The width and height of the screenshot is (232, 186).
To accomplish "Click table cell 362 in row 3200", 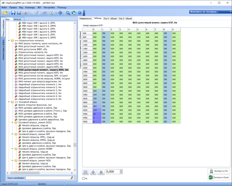I will tap(97, 91).
